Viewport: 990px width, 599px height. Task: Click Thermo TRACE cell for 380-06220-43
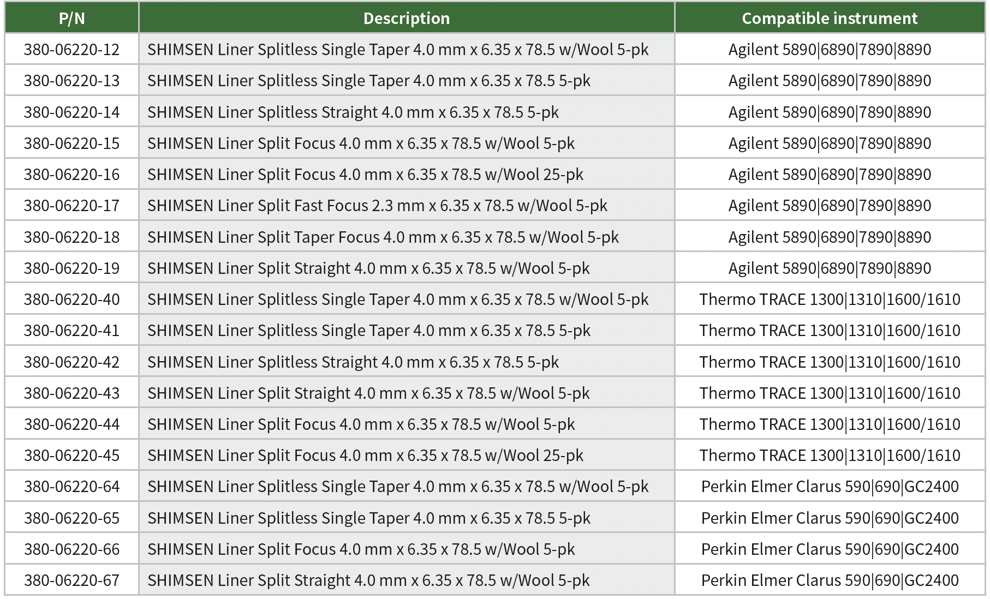830,393
